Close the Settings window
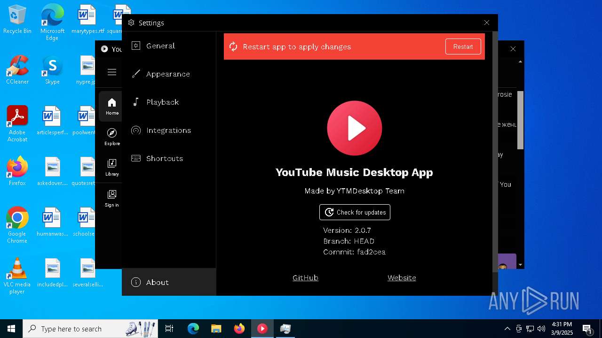 tap(487, 23)
